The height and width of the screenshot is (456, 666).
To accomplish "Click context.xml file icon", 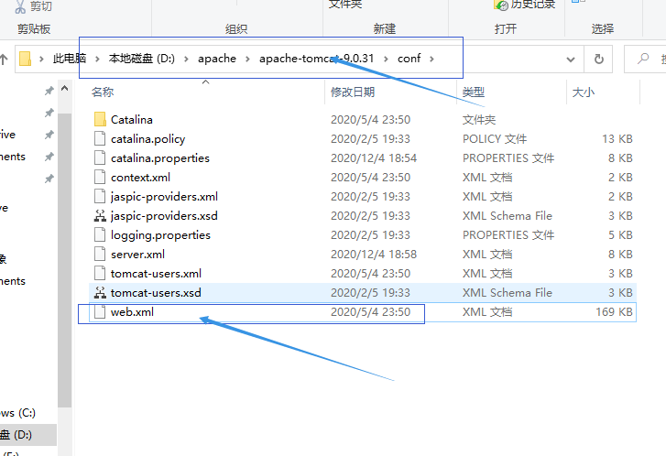I will pyautogui.click(x=100, y=177).
